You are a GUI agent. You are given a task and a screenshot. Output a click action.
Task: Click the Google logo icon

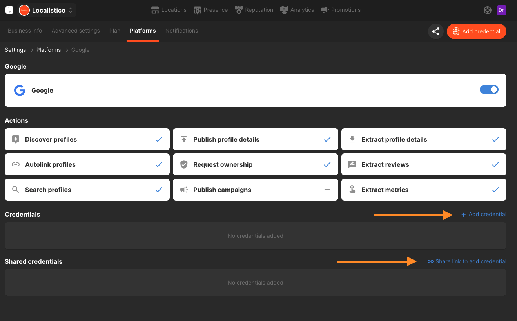tap(20, 90)
